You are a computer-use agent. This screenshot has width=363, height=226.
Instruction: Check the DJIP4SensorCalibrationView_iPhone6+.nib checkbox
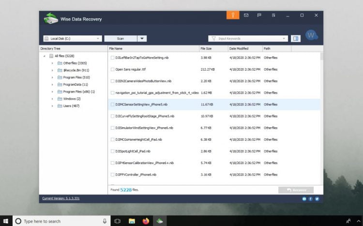(x=112, y=163)
